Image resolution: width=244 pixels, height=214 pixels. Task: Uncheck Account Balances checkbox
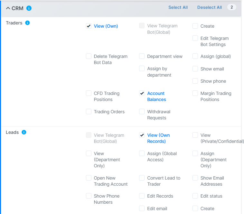click(142, 93)
